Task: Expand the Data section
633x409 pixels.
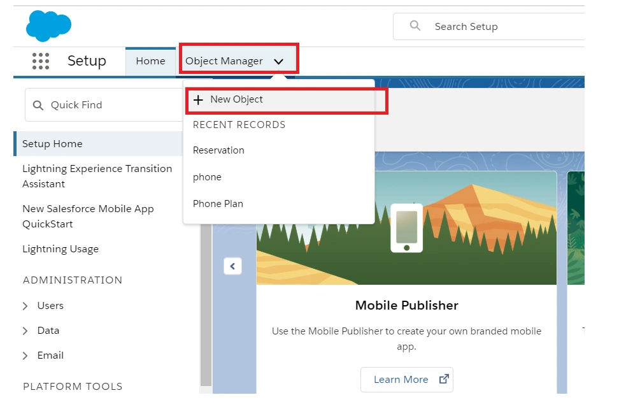Action: point(25,331)
